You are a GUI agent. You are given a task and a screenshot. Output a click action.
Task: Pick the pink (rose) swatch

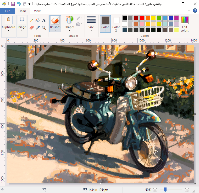click(142, 24)
